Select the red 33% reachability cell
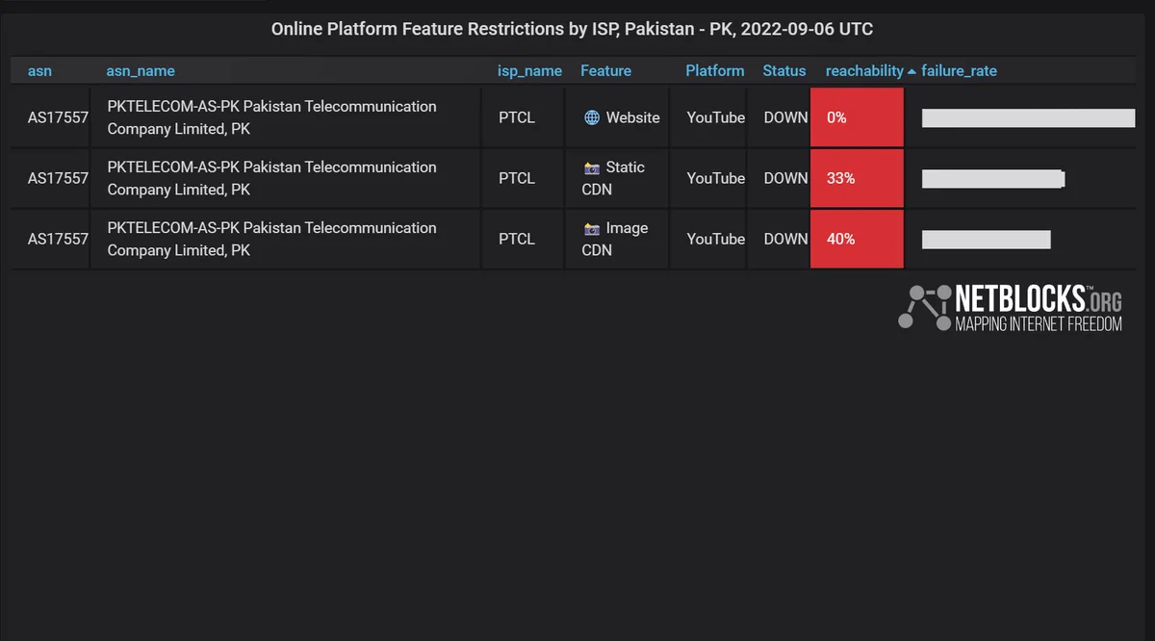 [857, 178]
